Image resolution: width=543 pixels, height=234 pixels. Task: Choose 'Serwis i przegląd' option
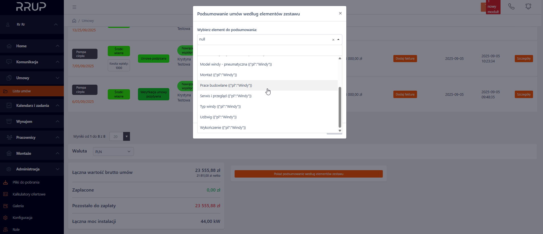pyautogui.click(x=225, y=96)
